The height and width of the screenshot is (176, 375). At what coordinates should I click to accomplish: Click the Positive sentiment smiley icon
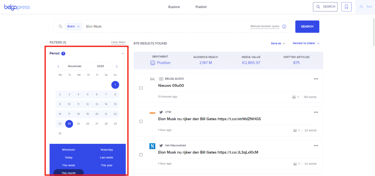tap(153, 63)
